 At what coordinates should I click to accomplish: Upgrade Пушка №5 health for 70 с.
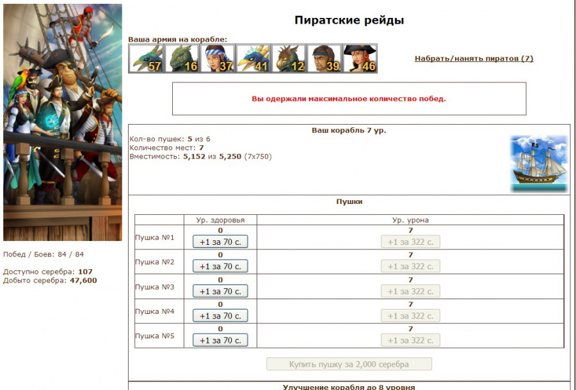coord(220,341)
